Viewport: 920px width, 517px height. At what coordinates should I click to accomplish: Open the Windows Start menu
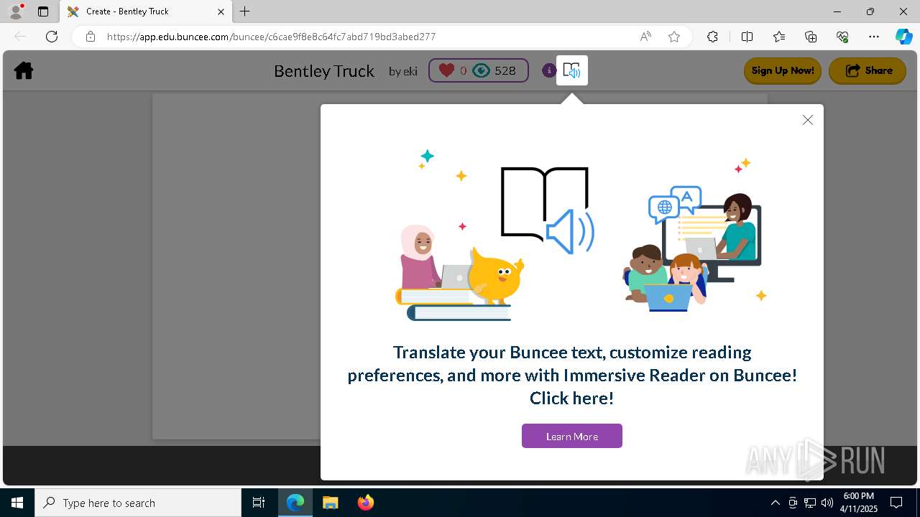coord(17,503)
